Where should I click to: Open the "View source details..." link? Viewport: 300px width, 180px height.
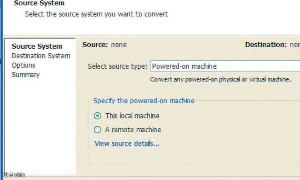pos(127,144)
